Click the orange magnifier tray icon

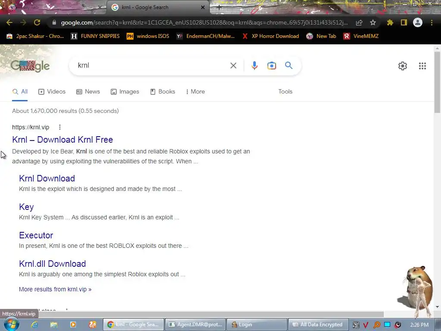[x=376, y=325]
